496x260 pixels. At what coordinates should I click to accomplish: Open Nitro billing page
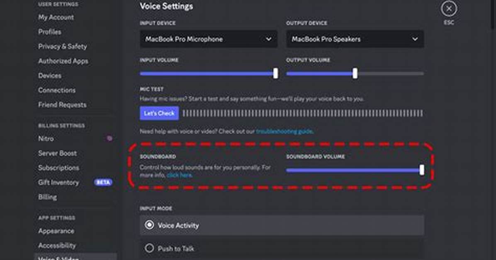coord(46,138)
